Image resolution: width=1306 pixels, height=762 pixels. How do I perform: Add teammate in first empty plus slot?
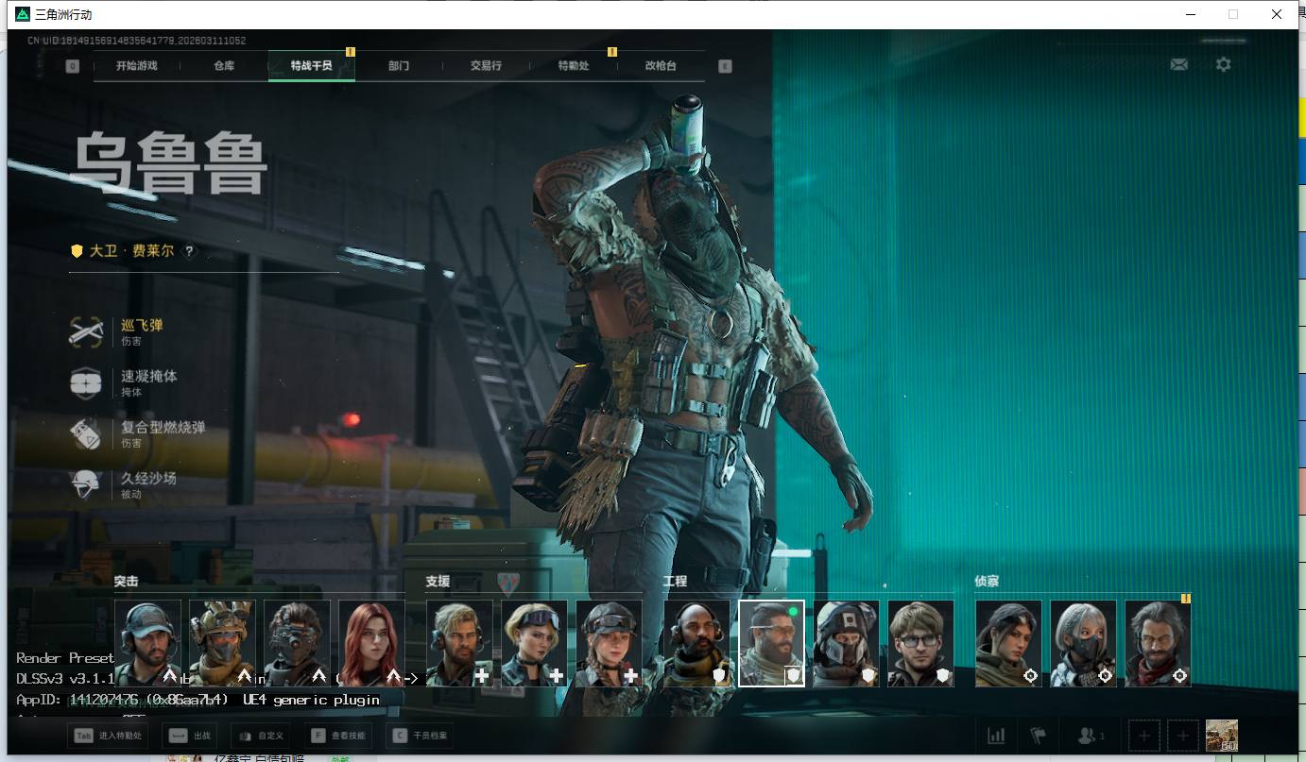coord(1144,735)
